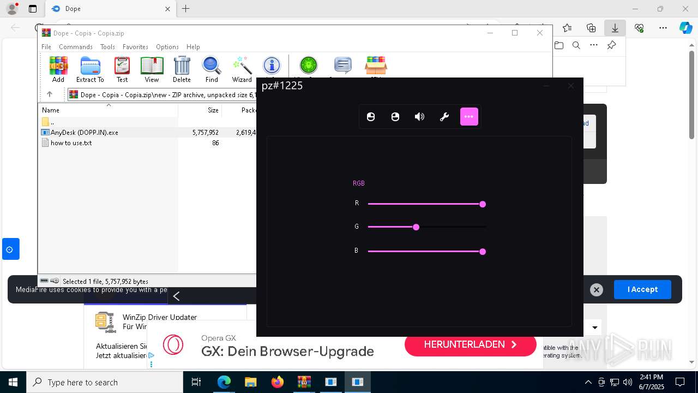Click the taskbar search box
This screenshot has width=698, height=393.
click(105, 382)
